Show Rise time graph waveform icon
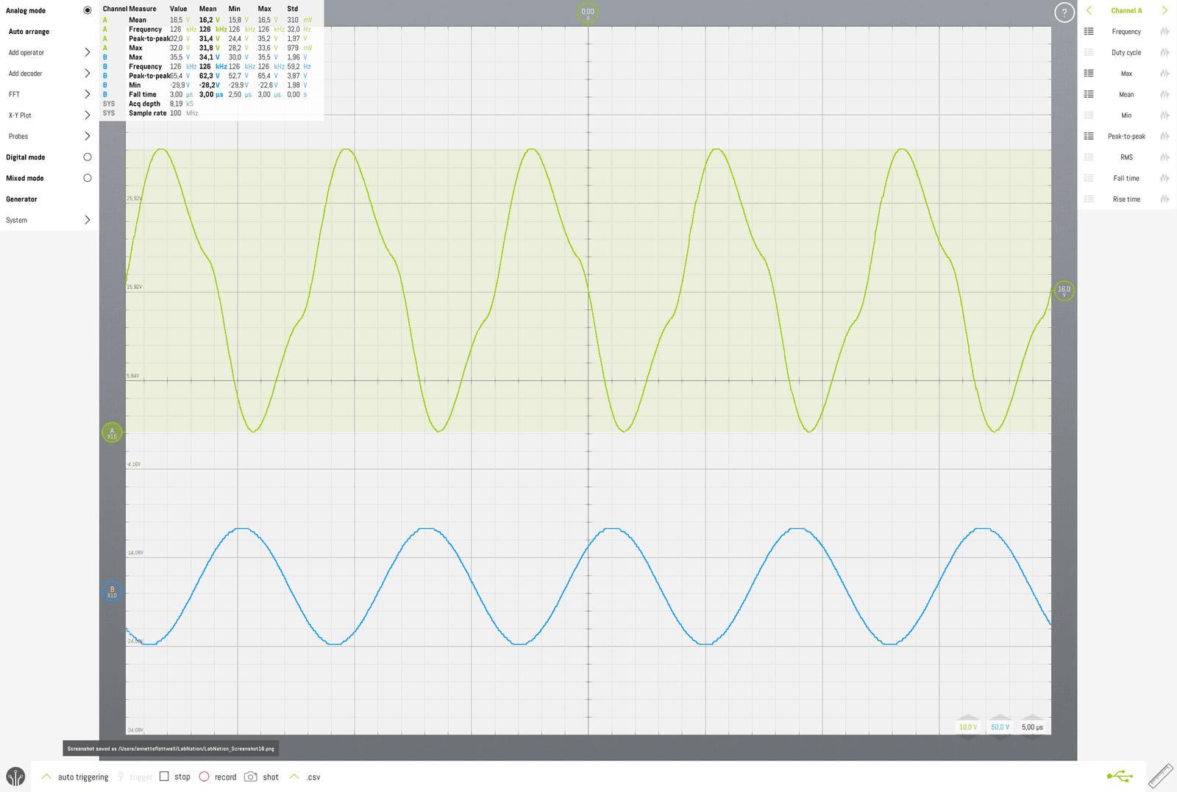1177x792 pixels. pyautogui.click(x=1164, y=199)
